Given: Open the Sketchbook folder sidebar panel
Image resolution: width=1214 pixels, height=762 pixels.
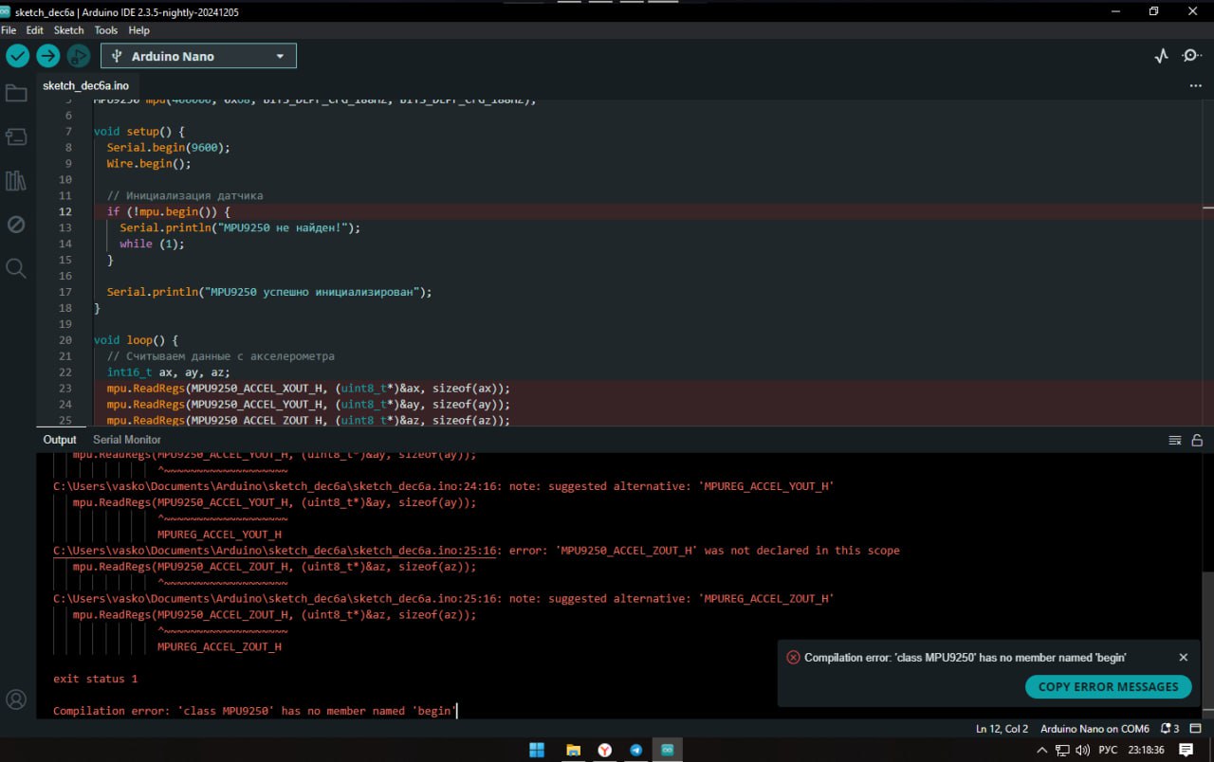Looking at the screenshot, I should tap(16, 93).
